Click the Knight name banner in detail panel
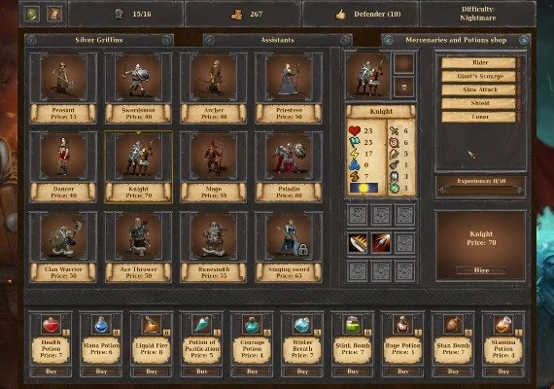Viewport: 554px width, 389px height. pyautogui.click(x=381, y=112)
